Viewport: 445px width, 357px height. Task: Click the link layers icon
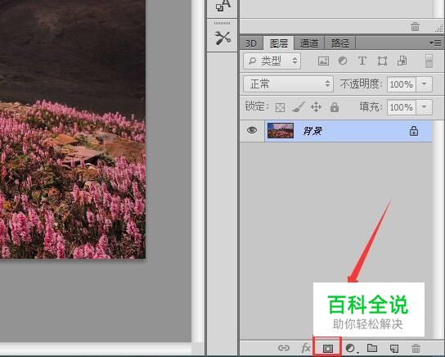[x=284, y=348]
